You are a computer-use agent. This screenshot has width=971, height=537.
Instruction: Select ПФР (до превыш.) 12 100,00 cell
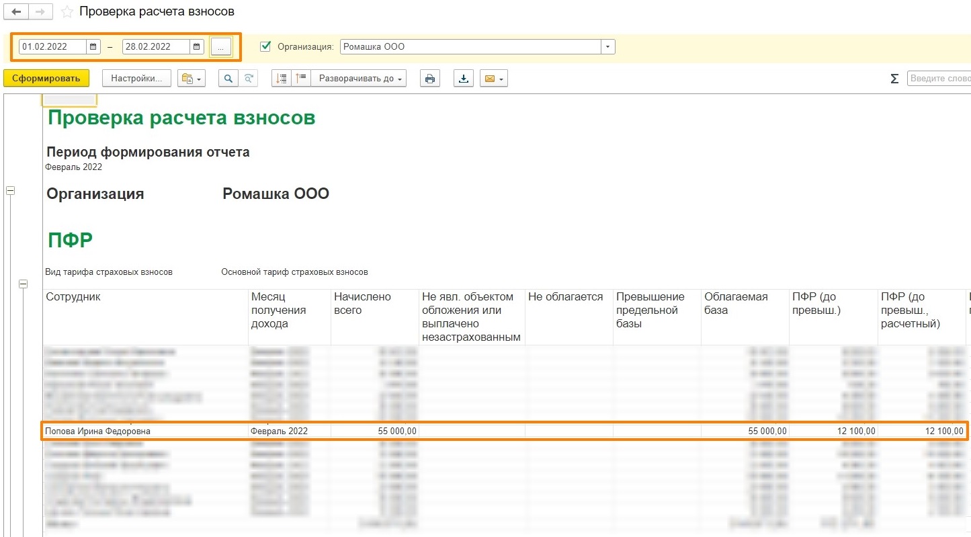tap(833, 431)
